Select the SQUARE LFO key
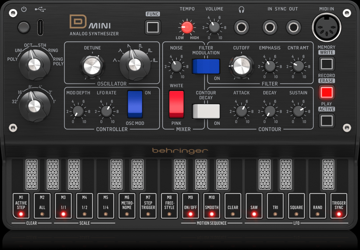The image size is (360, 250). point(296,206)
